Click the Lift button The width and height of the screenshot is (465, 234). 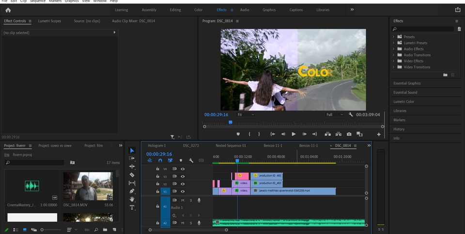(328, 134)
